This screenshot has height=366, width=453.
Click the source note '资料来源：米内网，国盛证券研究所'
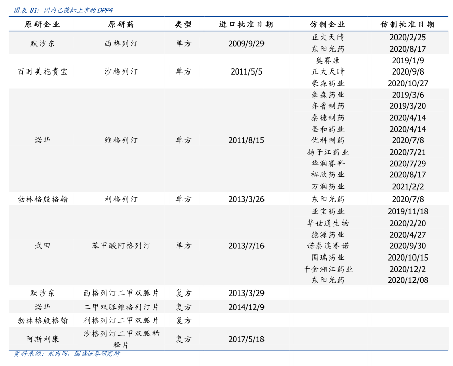[x=67, y=353]
